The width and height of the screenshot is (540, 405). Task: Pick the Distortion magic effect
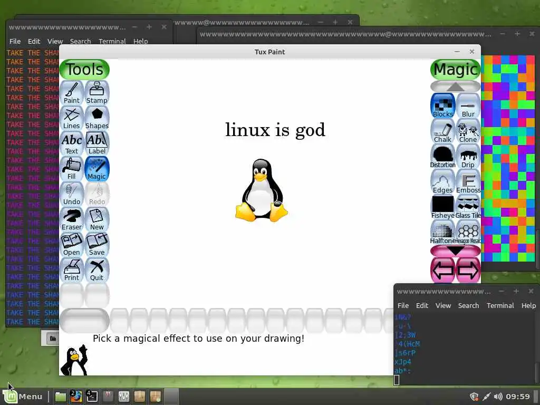tap(443, 156)
